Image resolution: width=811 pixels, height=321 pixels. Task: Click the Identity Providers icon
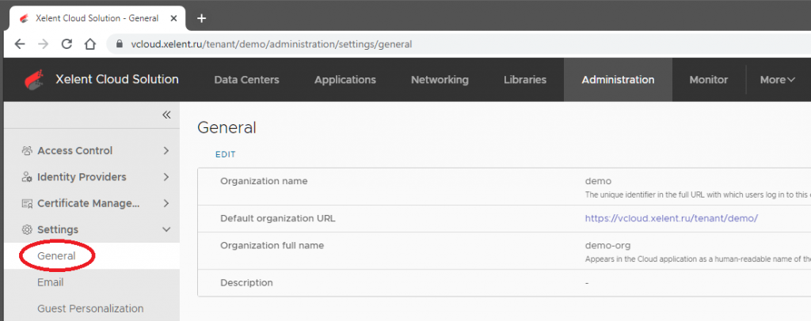pyautogui.click(x=27, y=177)
